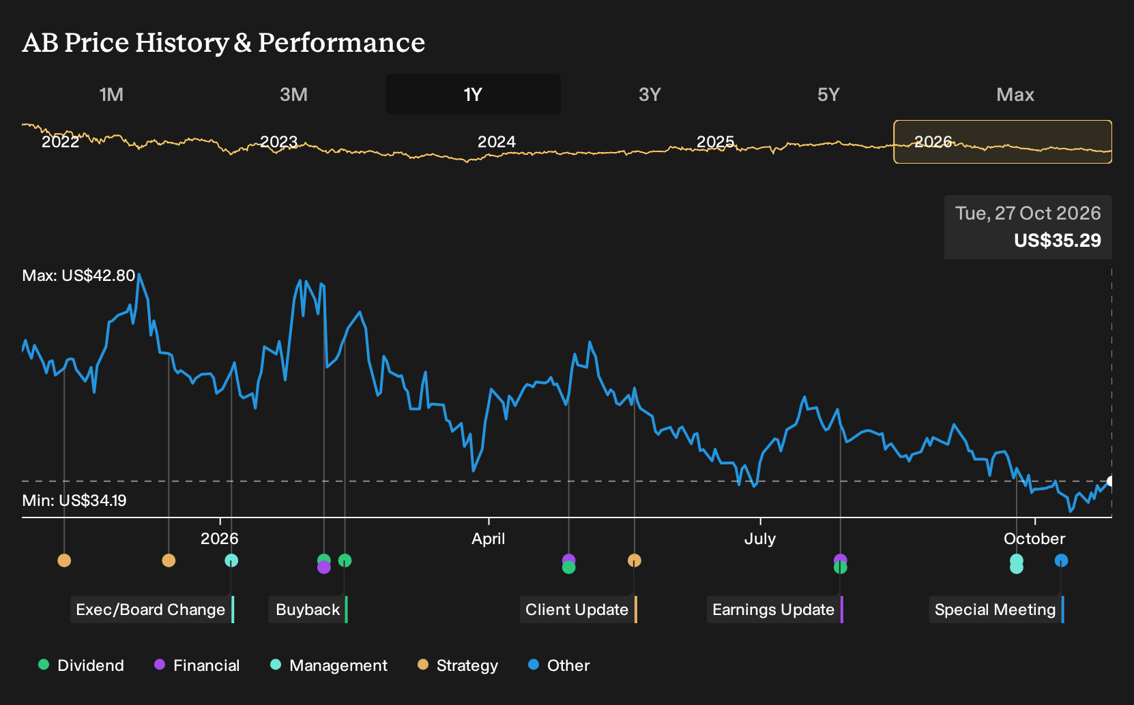This screenshot has width=1134, height=705.
Task: Toggle the Strategy legend filter
Action: 458,665
